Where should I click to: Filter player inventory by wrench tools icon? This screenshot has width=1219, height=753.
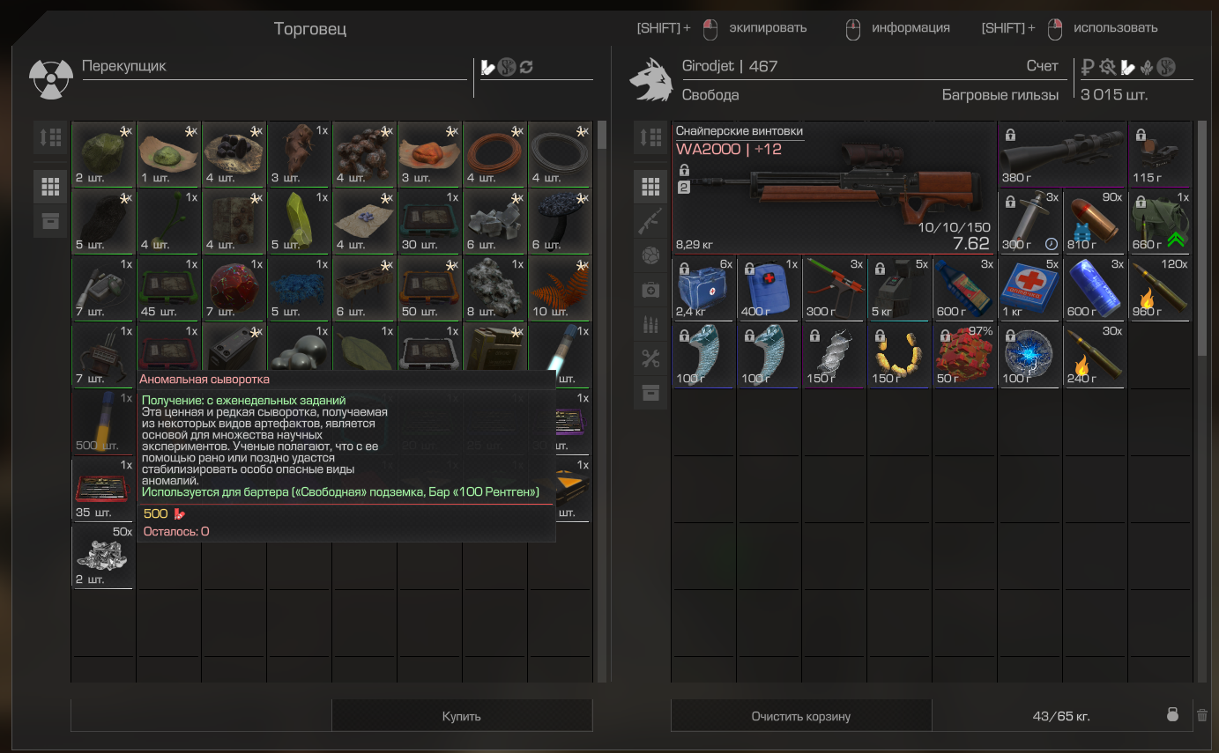click(650, 358)
